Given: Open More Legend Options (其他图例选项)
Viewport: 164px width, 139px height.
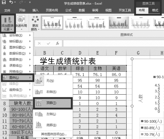Looking at the screenshot, I should [54, 134].
